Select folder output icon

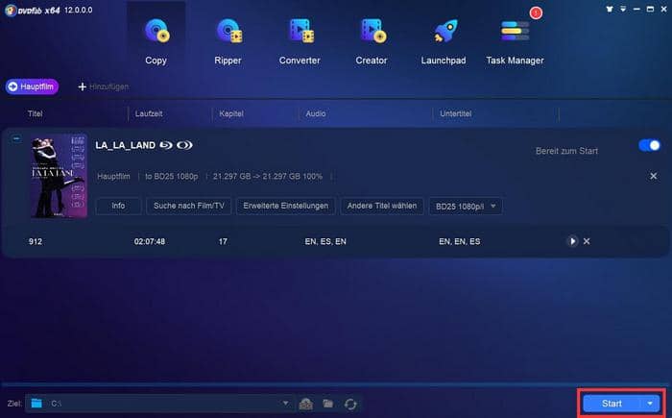coord(328,404)
